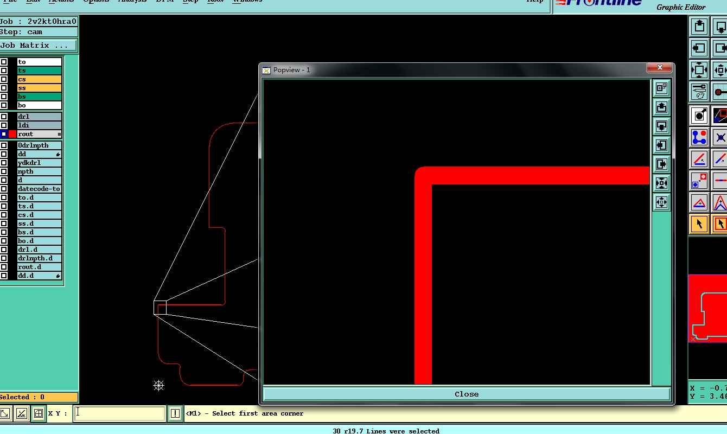The image size is (727, 434).
Task: Click the arrow marker on the dd layer row
Action: click(x=58, y=155)
